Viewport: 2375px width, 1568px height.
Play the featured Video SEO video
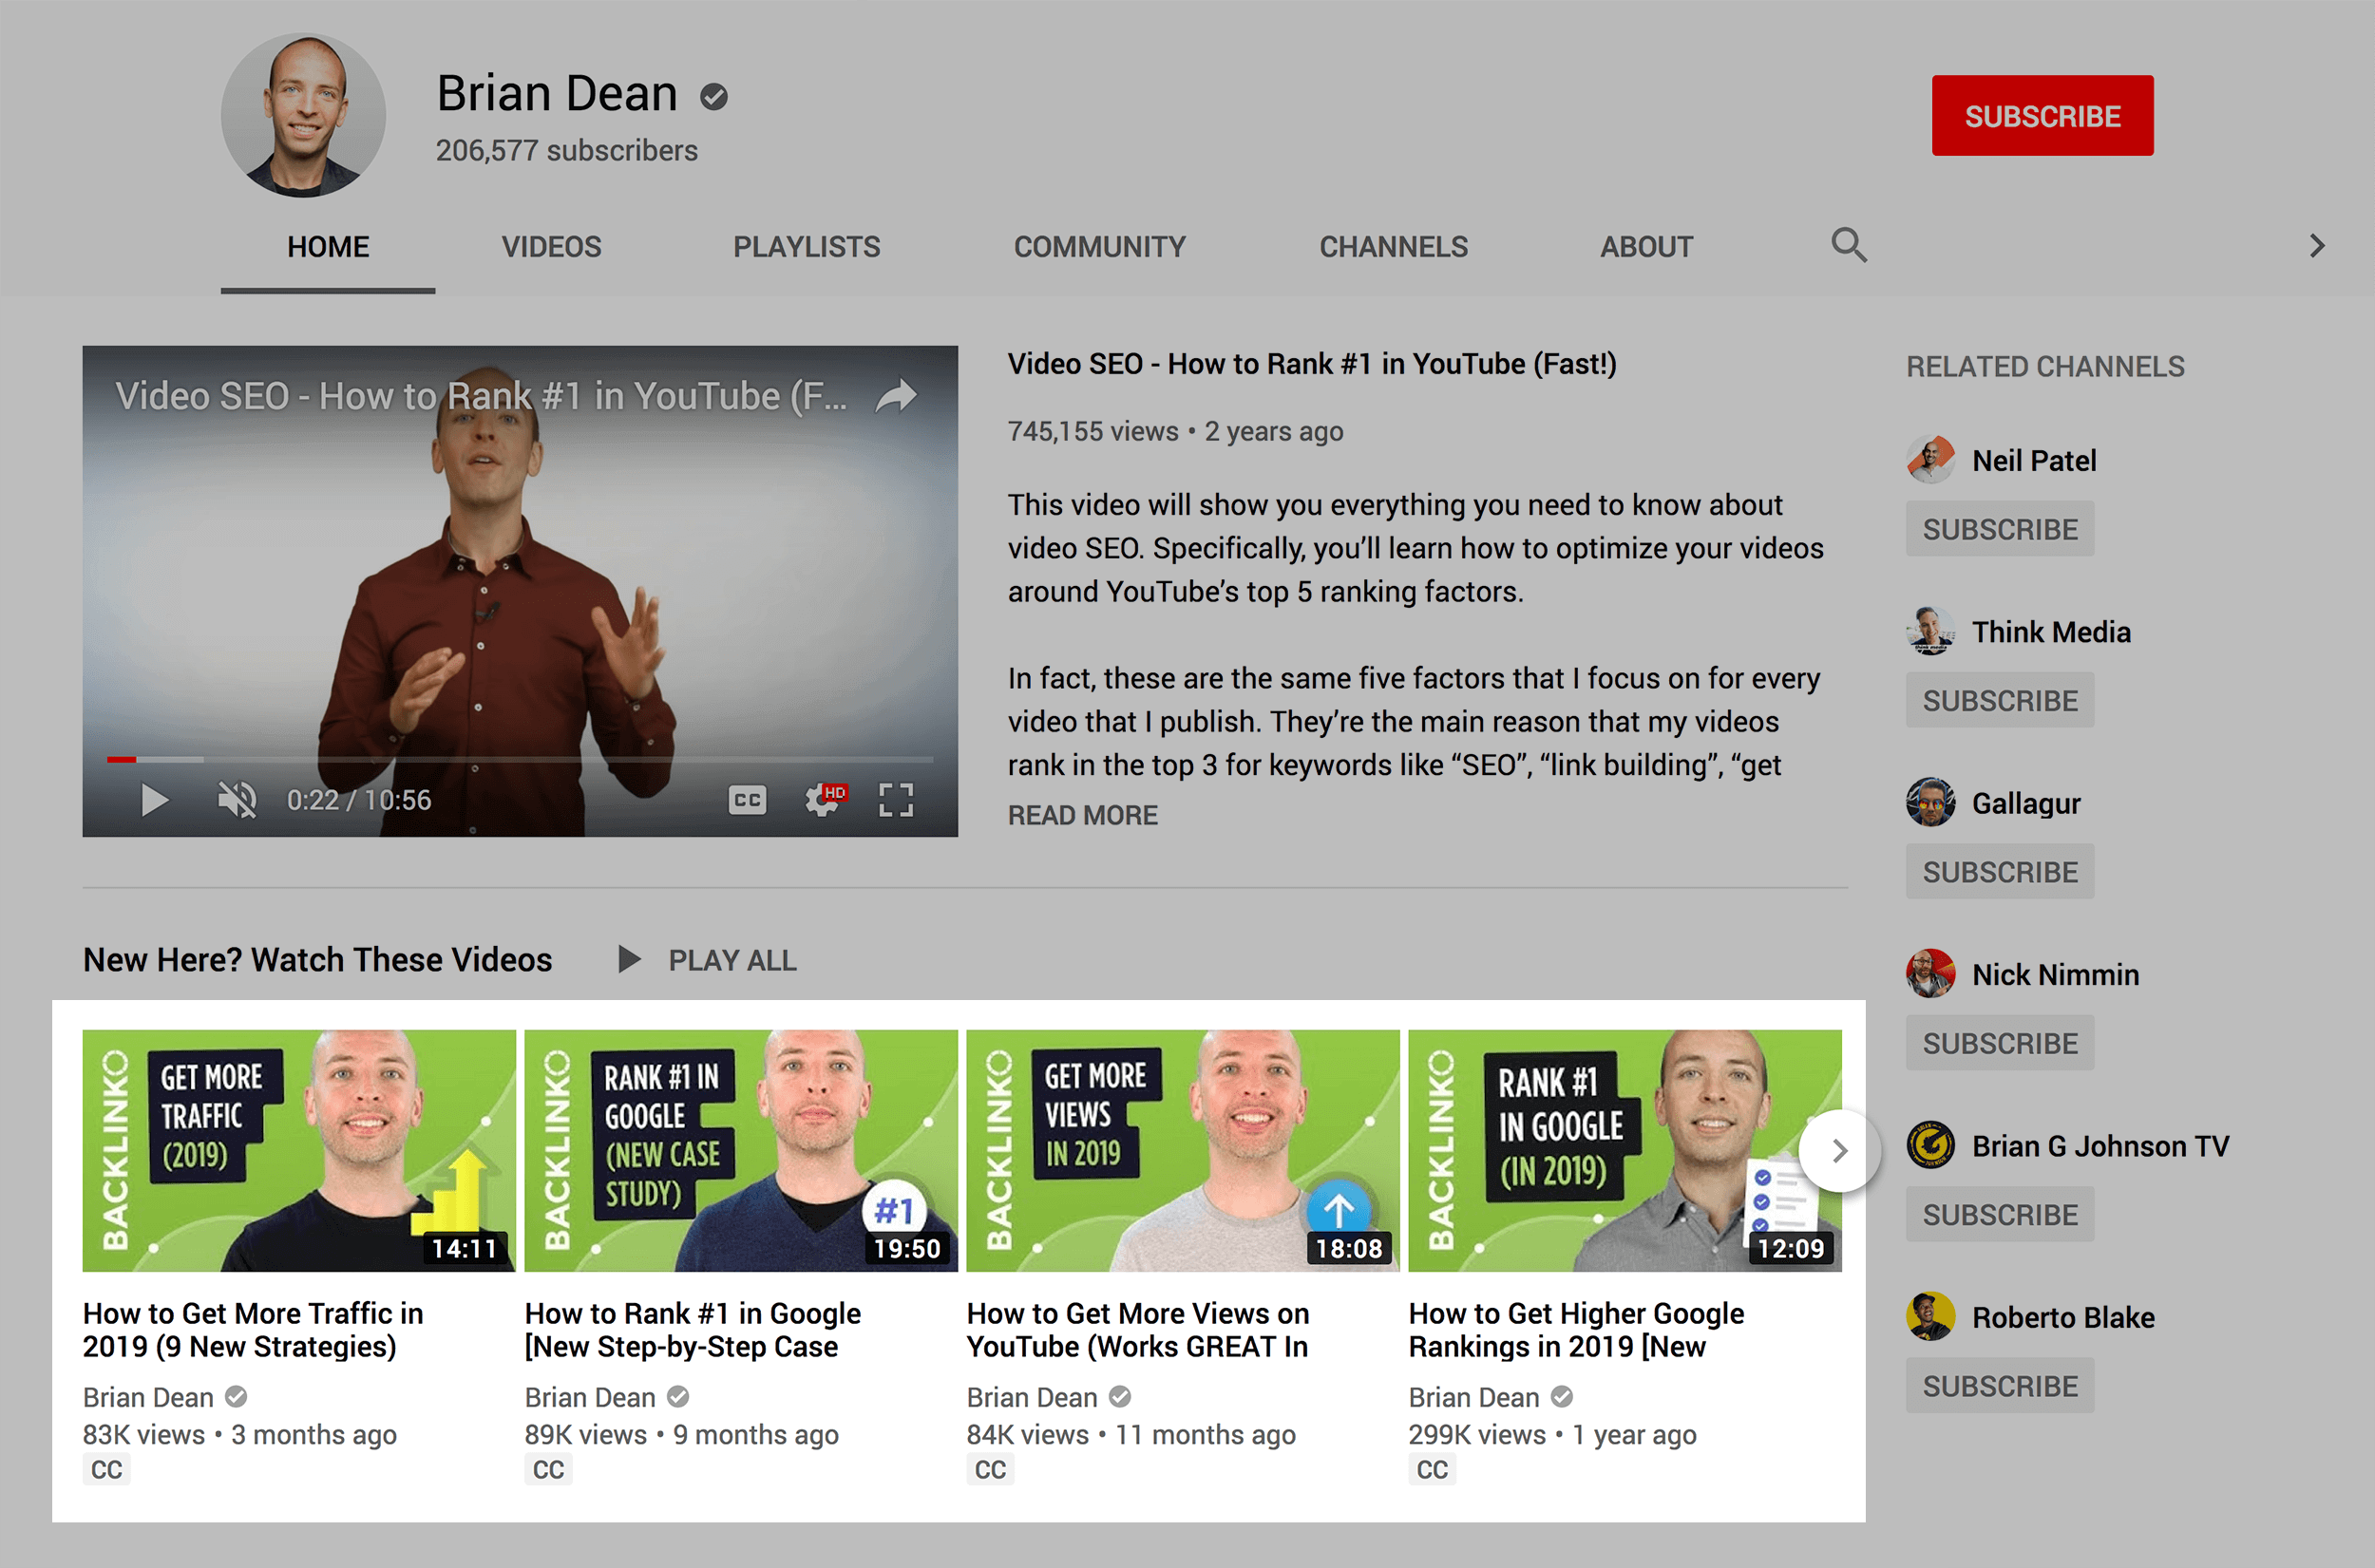[154, 800]
